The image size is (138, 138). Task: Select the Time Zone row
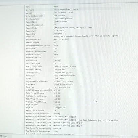point(73,87)
